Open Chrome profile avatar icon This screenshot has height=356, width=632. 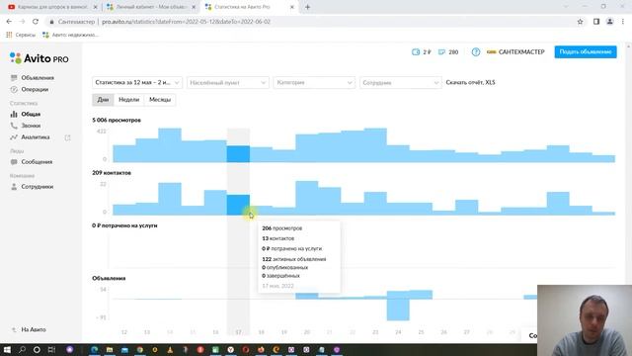(610, 22)
